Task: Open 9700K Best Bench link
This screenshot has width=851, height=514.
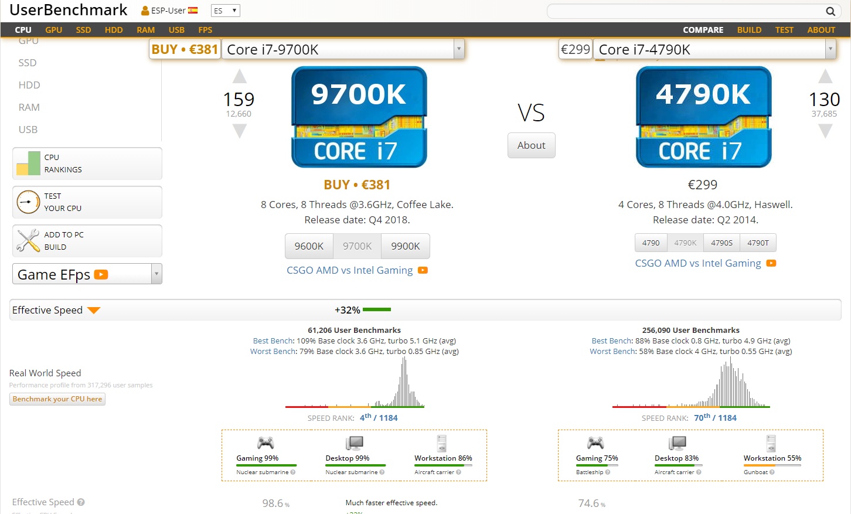Action: 273,341
